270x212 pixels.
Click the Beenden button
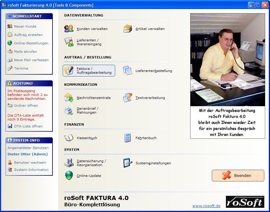[238, 175]
